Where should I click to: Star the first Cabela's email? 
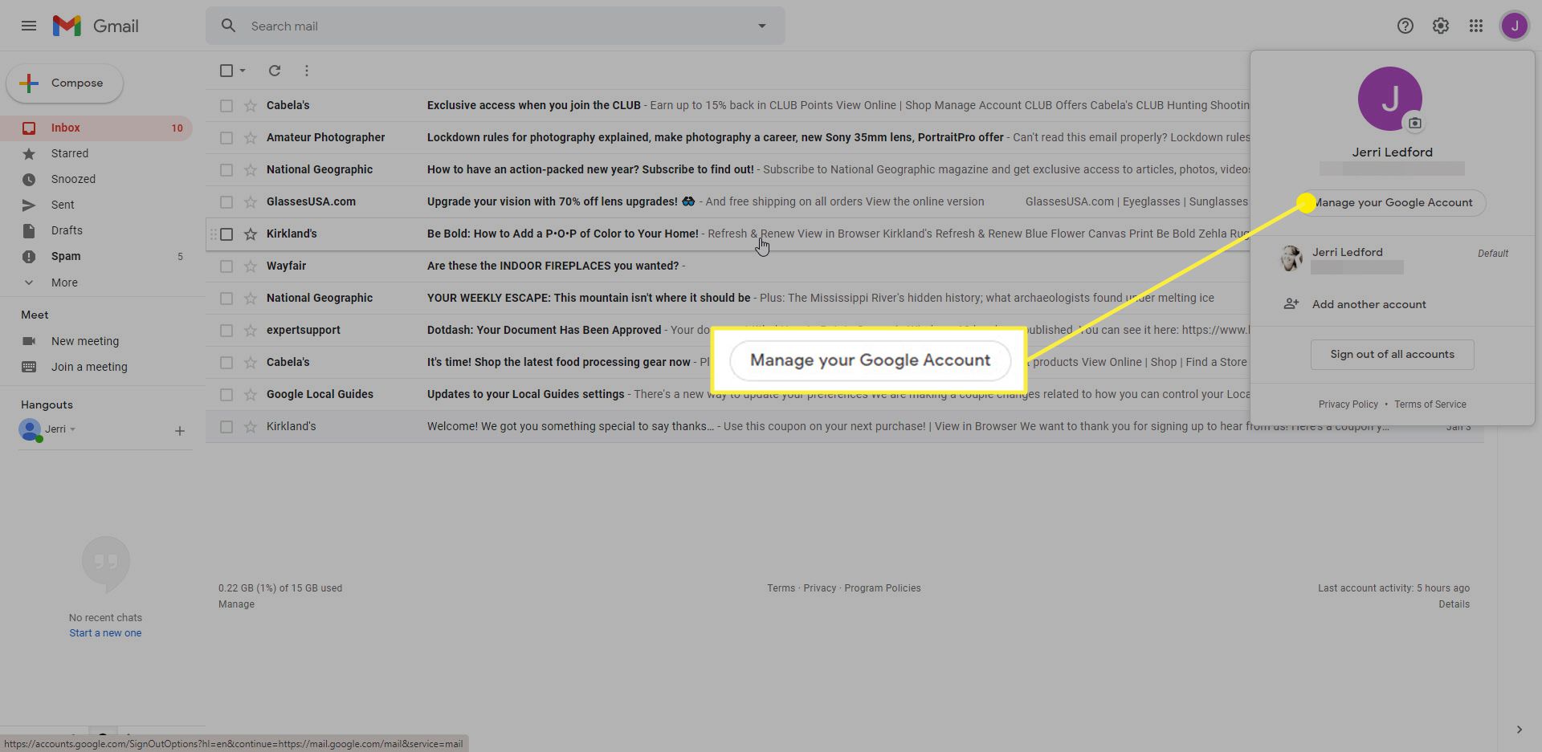pyautogui.click(x=251, y=105)
